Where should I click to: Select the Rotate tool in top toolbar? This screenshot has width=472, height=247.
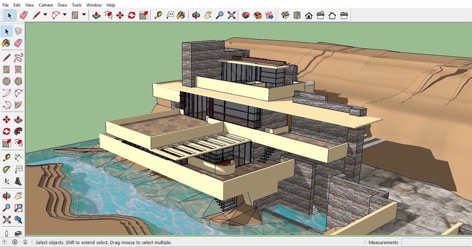(132, 15)
